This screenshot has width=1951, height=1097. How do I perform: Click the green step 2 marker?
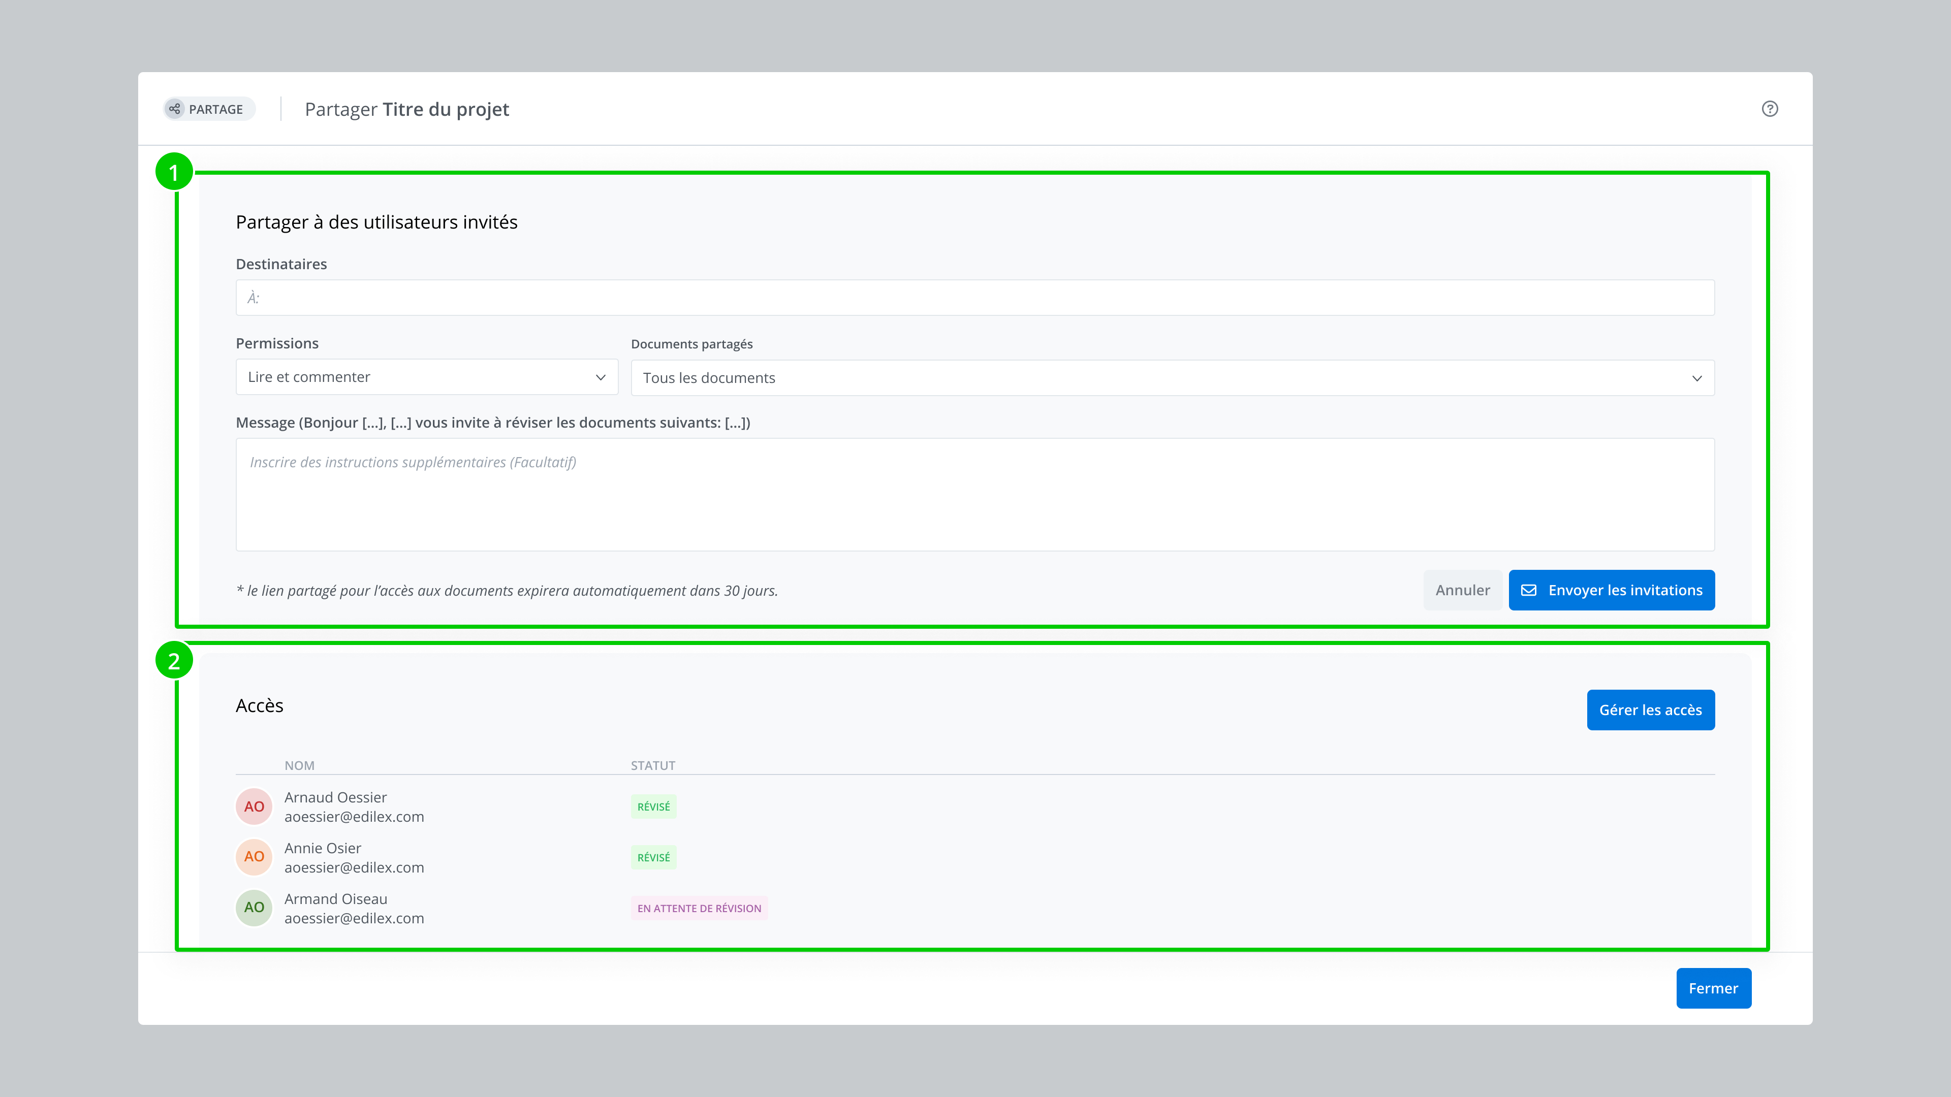click(173, 661)
